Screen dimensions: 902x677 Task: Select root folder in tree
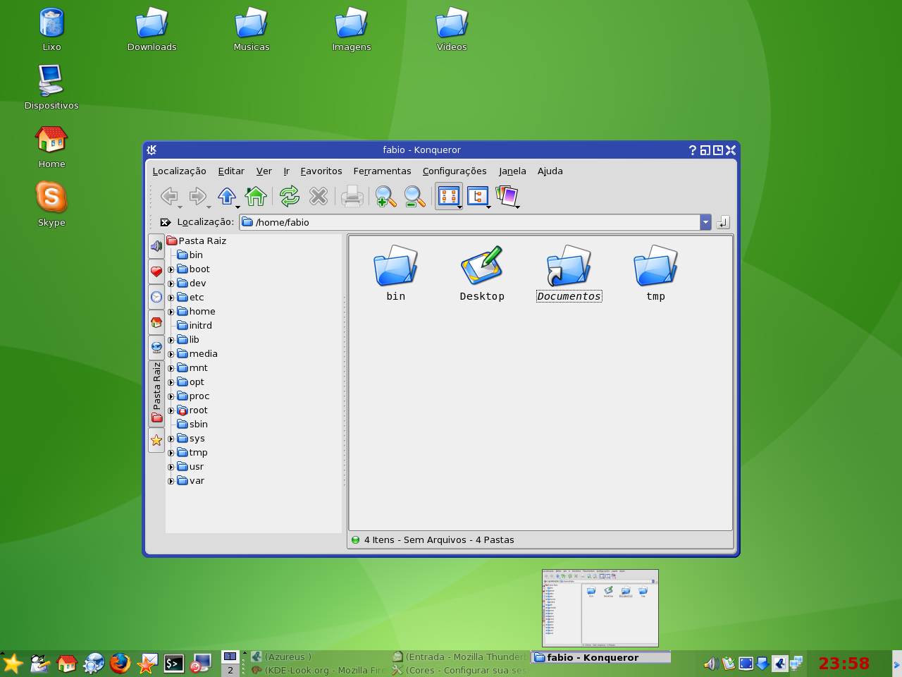coord(192,410)
